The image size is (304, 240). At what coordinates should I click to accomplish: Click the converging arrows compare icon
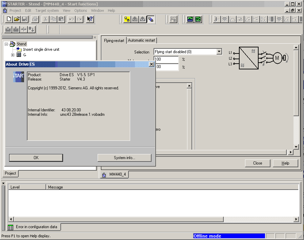24,29
